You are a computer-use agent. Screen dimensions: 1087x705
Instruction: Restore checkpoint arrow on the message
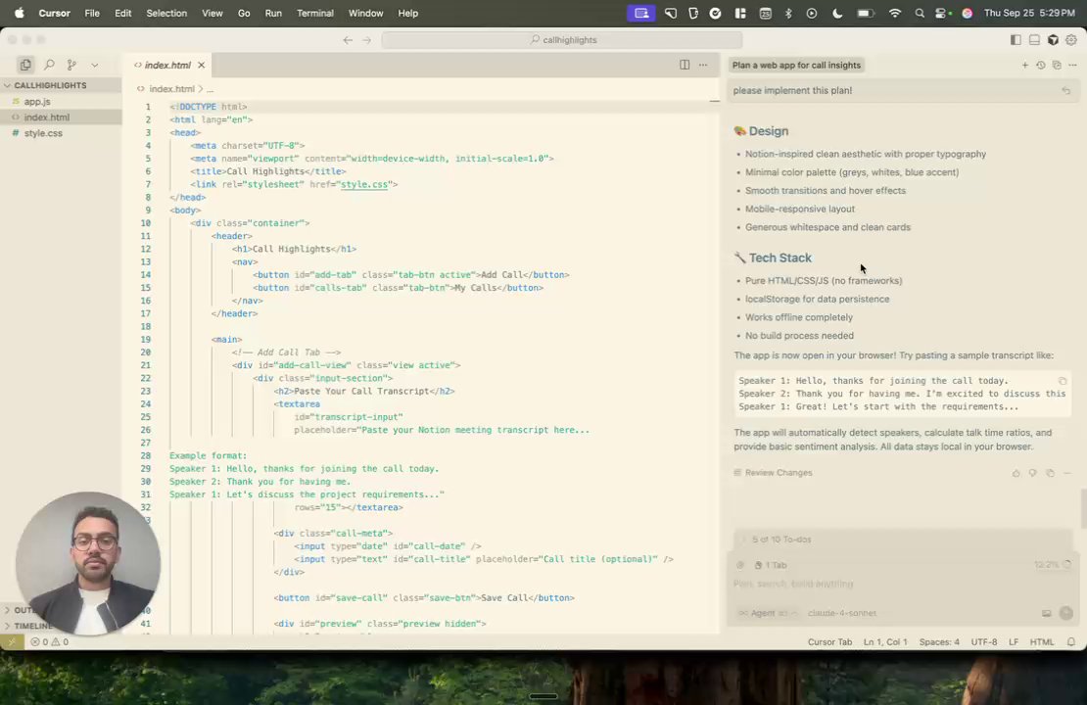pos(1066,91)
